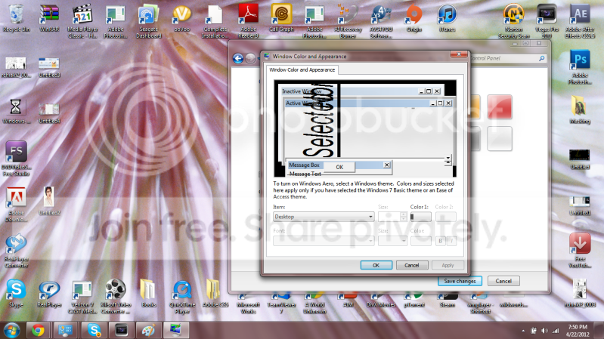
Task: Open the Color 1 picker
Action: click(420, 217)
